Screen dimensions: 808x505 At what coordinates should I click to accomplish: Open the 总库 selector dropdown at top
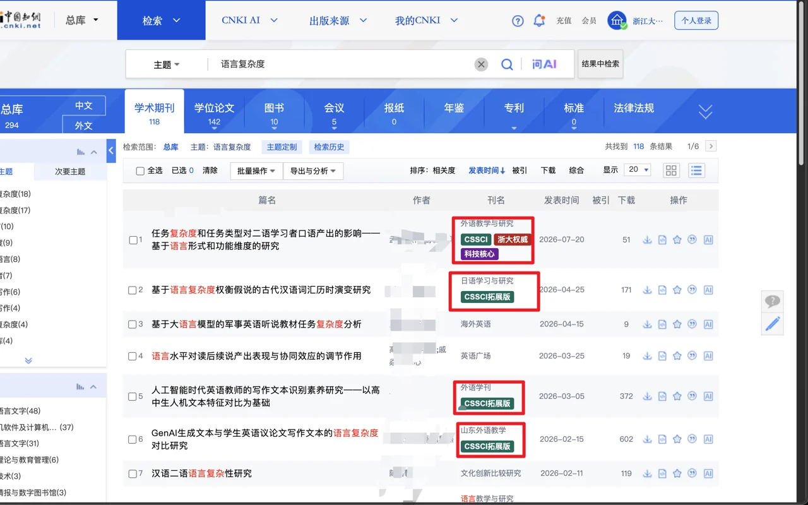[x=82, y=20]
